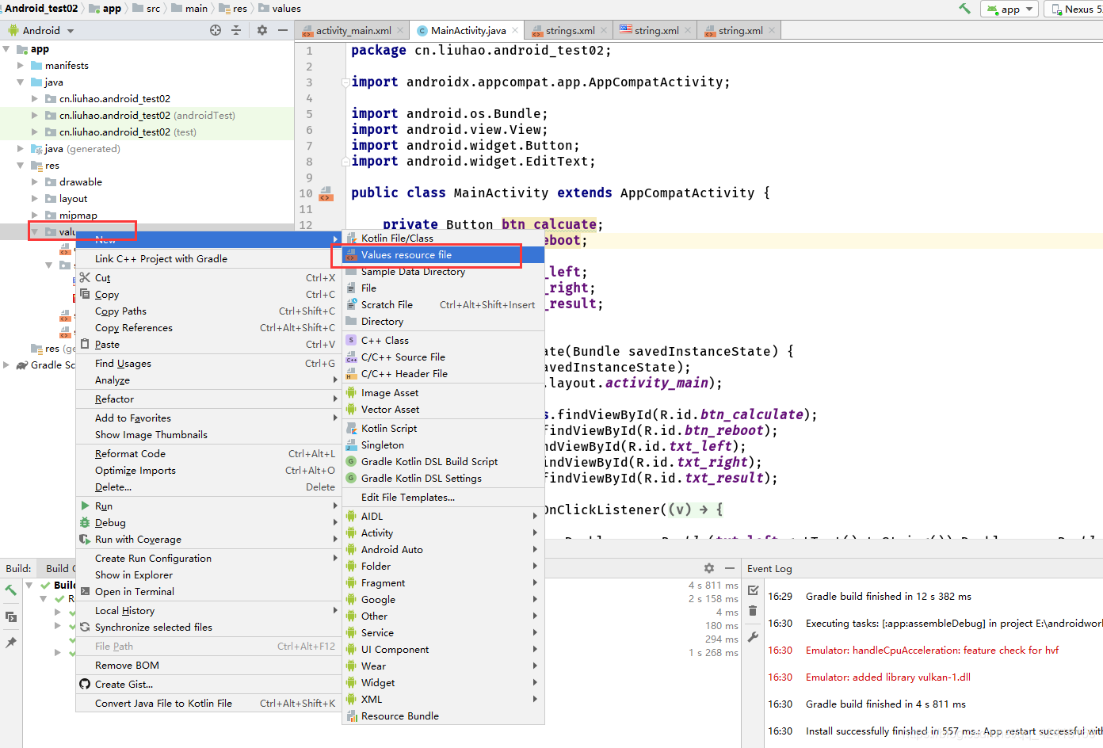This screenshot has height=748, width=1103.
Task: Select Sample Data Directory option
Action: pos(443,271)
